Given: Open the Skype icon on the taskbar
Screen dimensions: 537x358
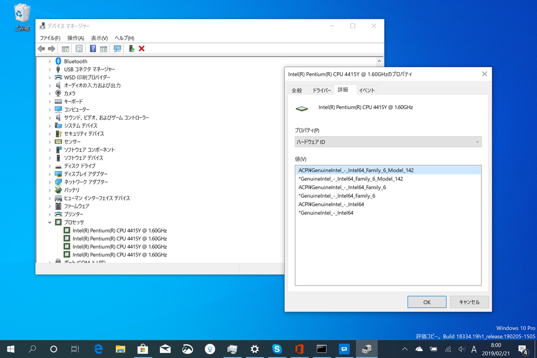Looking at the screenshot, I should tap(277, 349).
